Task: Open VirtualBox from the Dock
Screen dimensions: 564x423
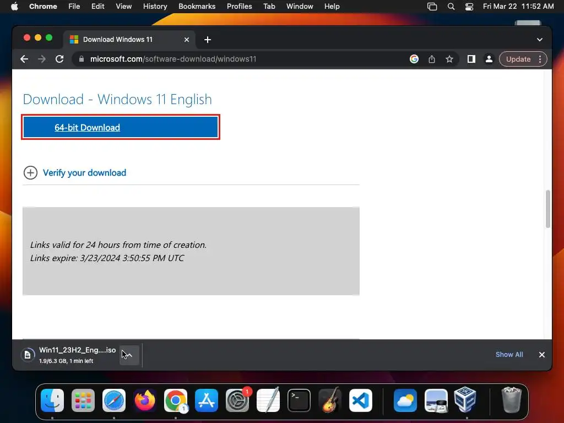Action: click(x=465, y=400)
